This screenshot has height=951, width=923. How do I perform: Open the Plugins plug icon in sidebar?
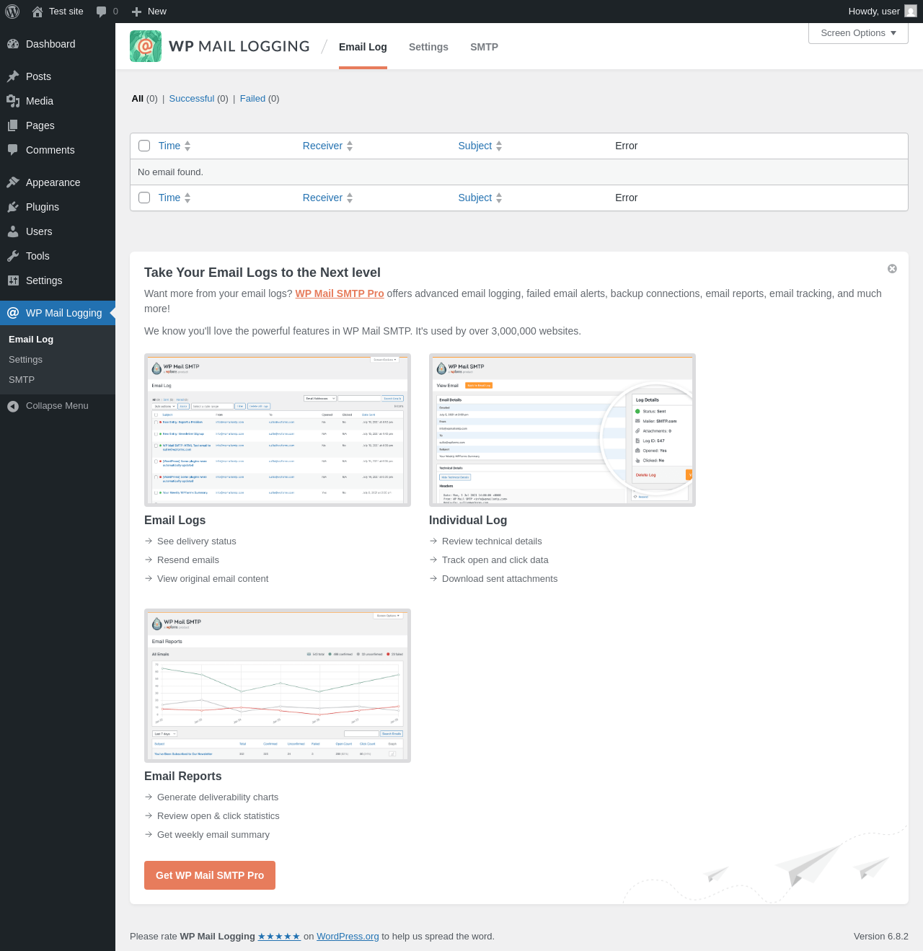click(13, 207)
